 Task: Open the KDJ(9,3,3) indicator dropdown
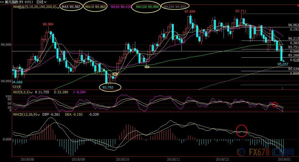[31, 92]
